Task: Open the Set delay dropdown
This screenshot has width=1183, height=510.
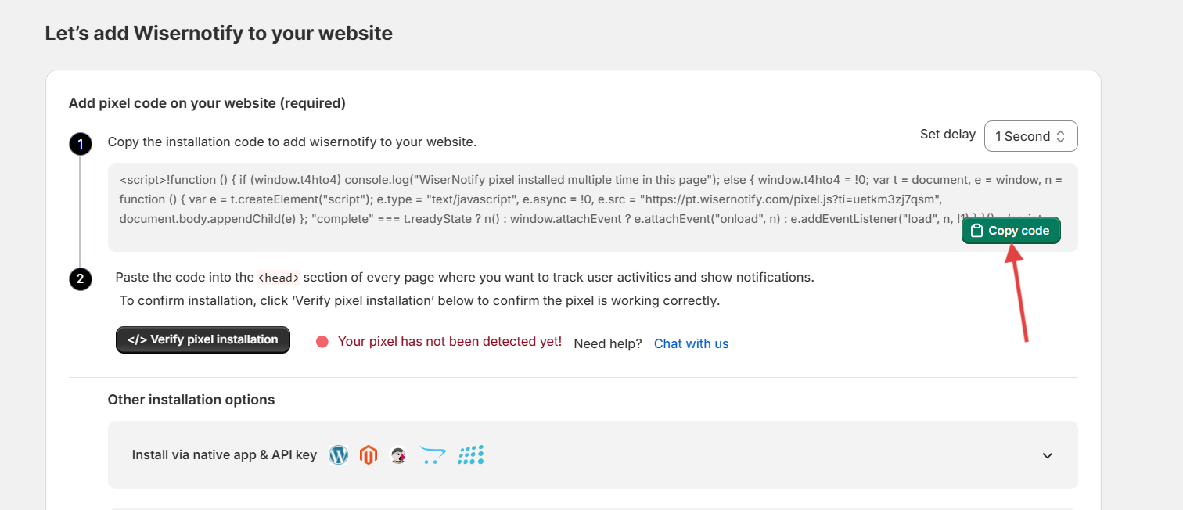Action: click(1030, 136)
